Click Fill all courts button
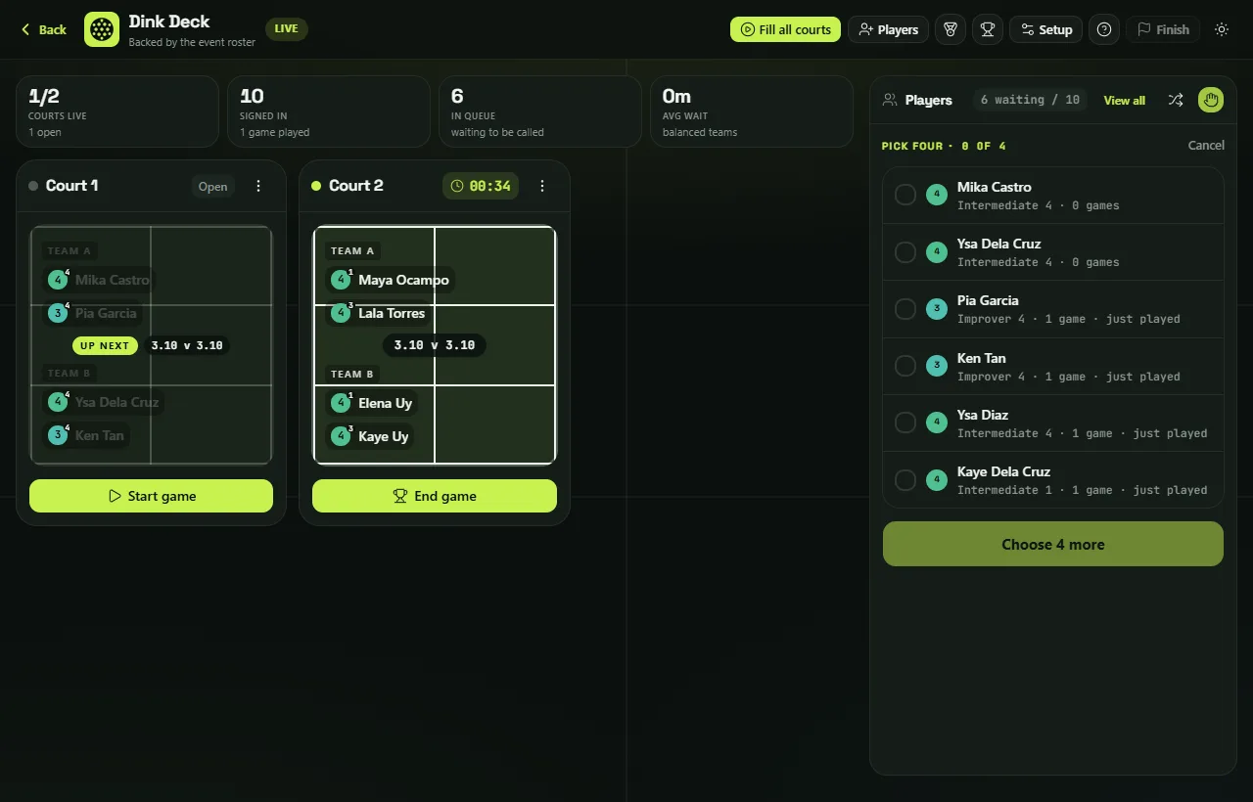The height and width of the screenshot is (802, 1253). coord(785,29)
